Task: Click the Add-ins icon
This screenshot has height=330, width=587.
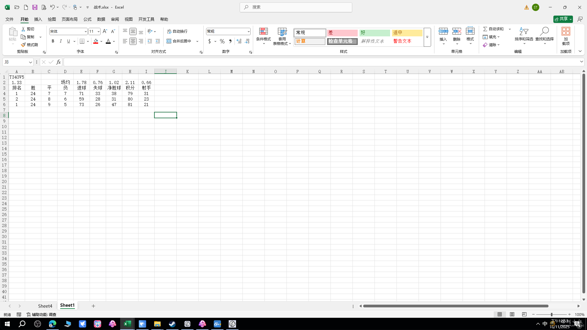Action: point(566,31)
